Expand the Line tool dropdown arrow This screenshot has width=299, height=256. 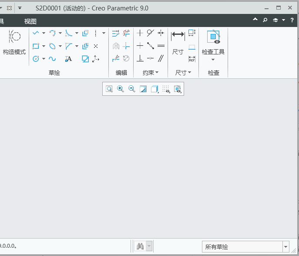pyautogui.click(x=44, y=33)
